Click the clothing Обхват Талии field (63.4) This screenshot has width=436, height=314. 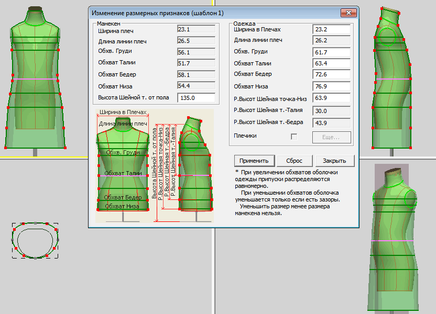click(x=331, y=63)
